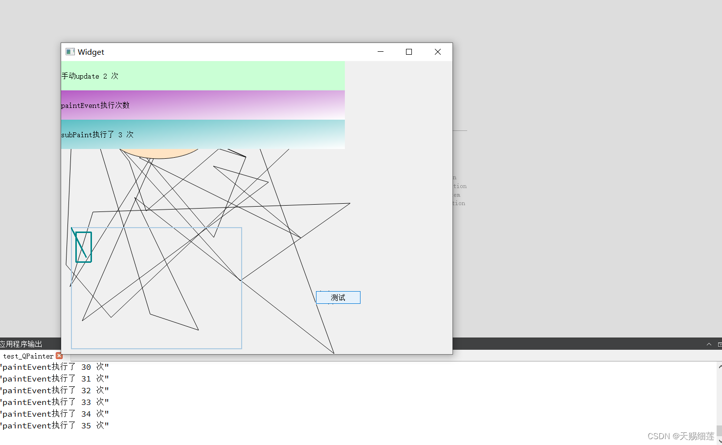Click the output line 'paintEvent执行了 30 次'
The height and width of the screenshot is (445, 722).
click(x=54, y=367)
